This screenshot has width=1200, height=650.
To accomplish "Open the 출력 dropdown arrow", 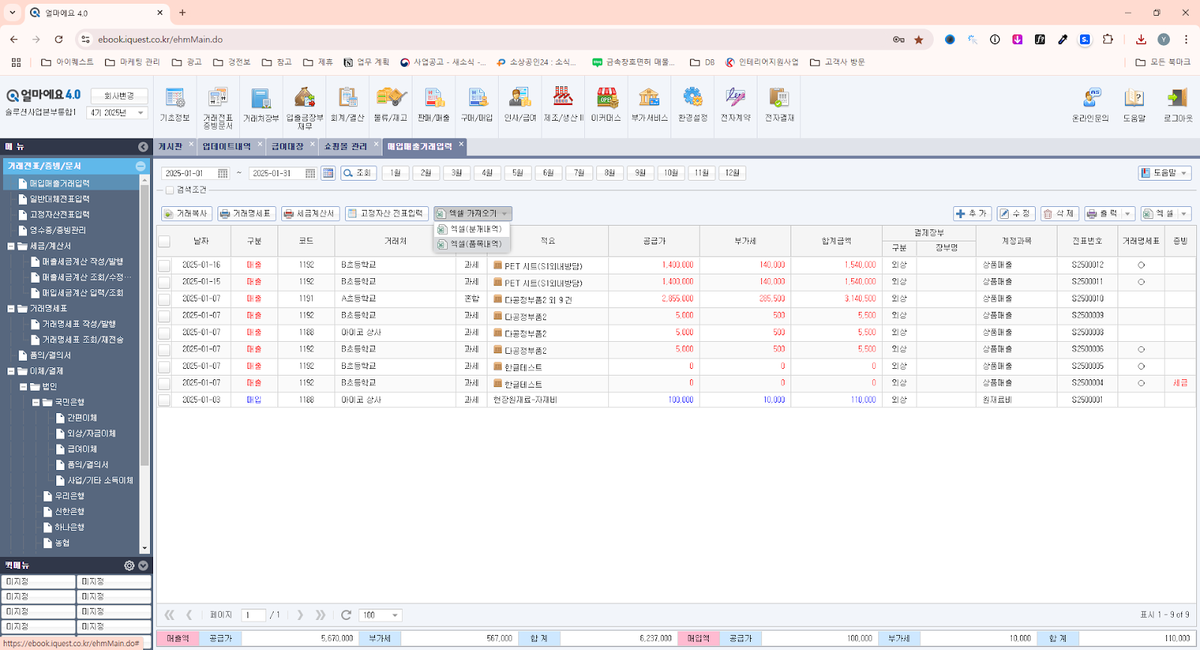I will click(x=1127, y=214).
